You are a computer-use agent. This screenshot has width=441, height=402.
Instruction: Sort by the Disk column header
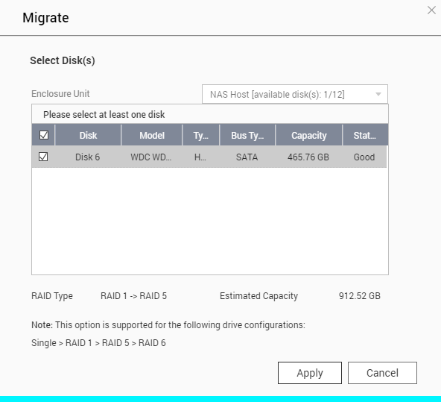(x=88, y=135)
